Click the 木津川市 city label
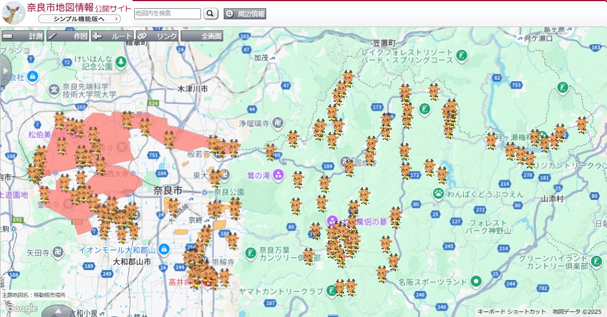The image size is (607, 317). (192, 88)
